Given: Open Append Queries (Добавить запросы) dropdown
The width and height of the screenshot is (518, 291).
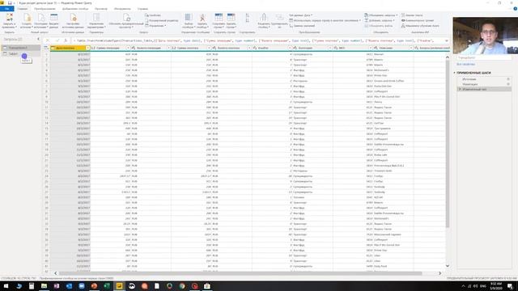Looking at the screenshot, I should pyautogui.click(x=380, y=20).
